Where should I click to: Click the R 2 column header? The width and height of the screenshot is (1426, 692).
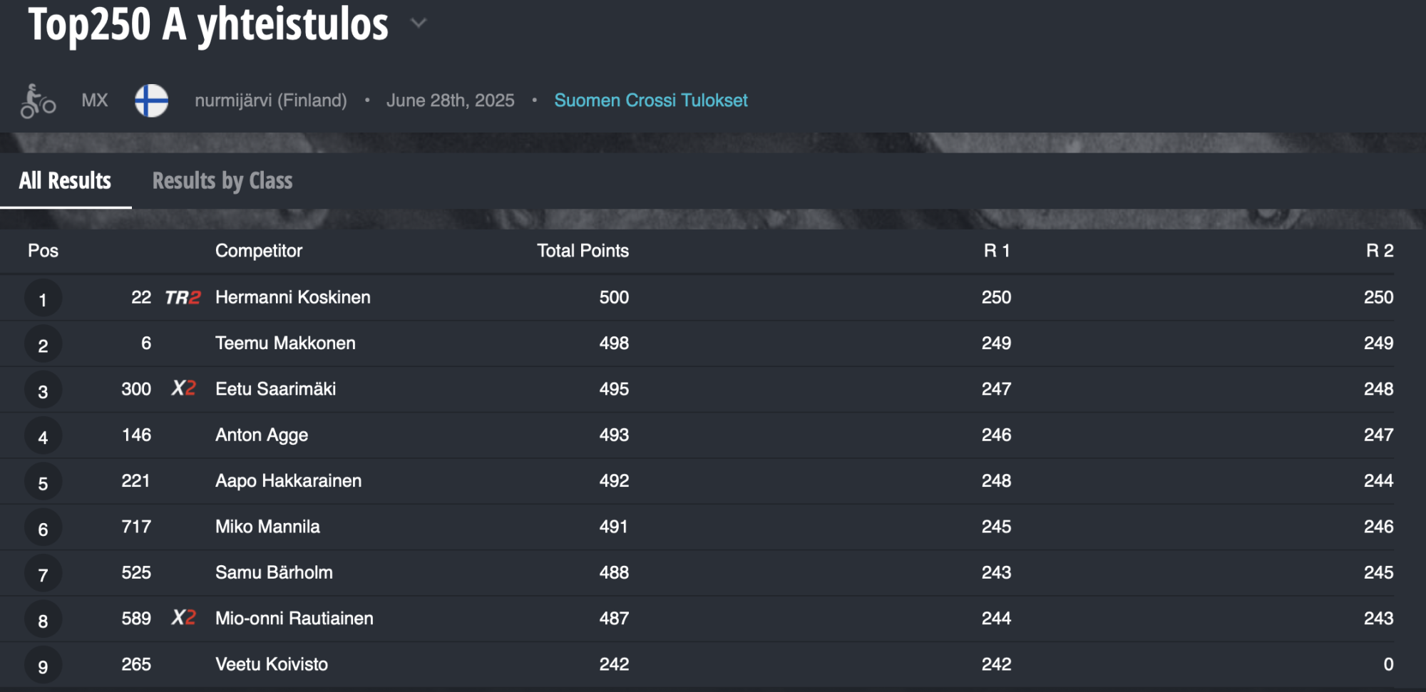tap(1380, 251)
